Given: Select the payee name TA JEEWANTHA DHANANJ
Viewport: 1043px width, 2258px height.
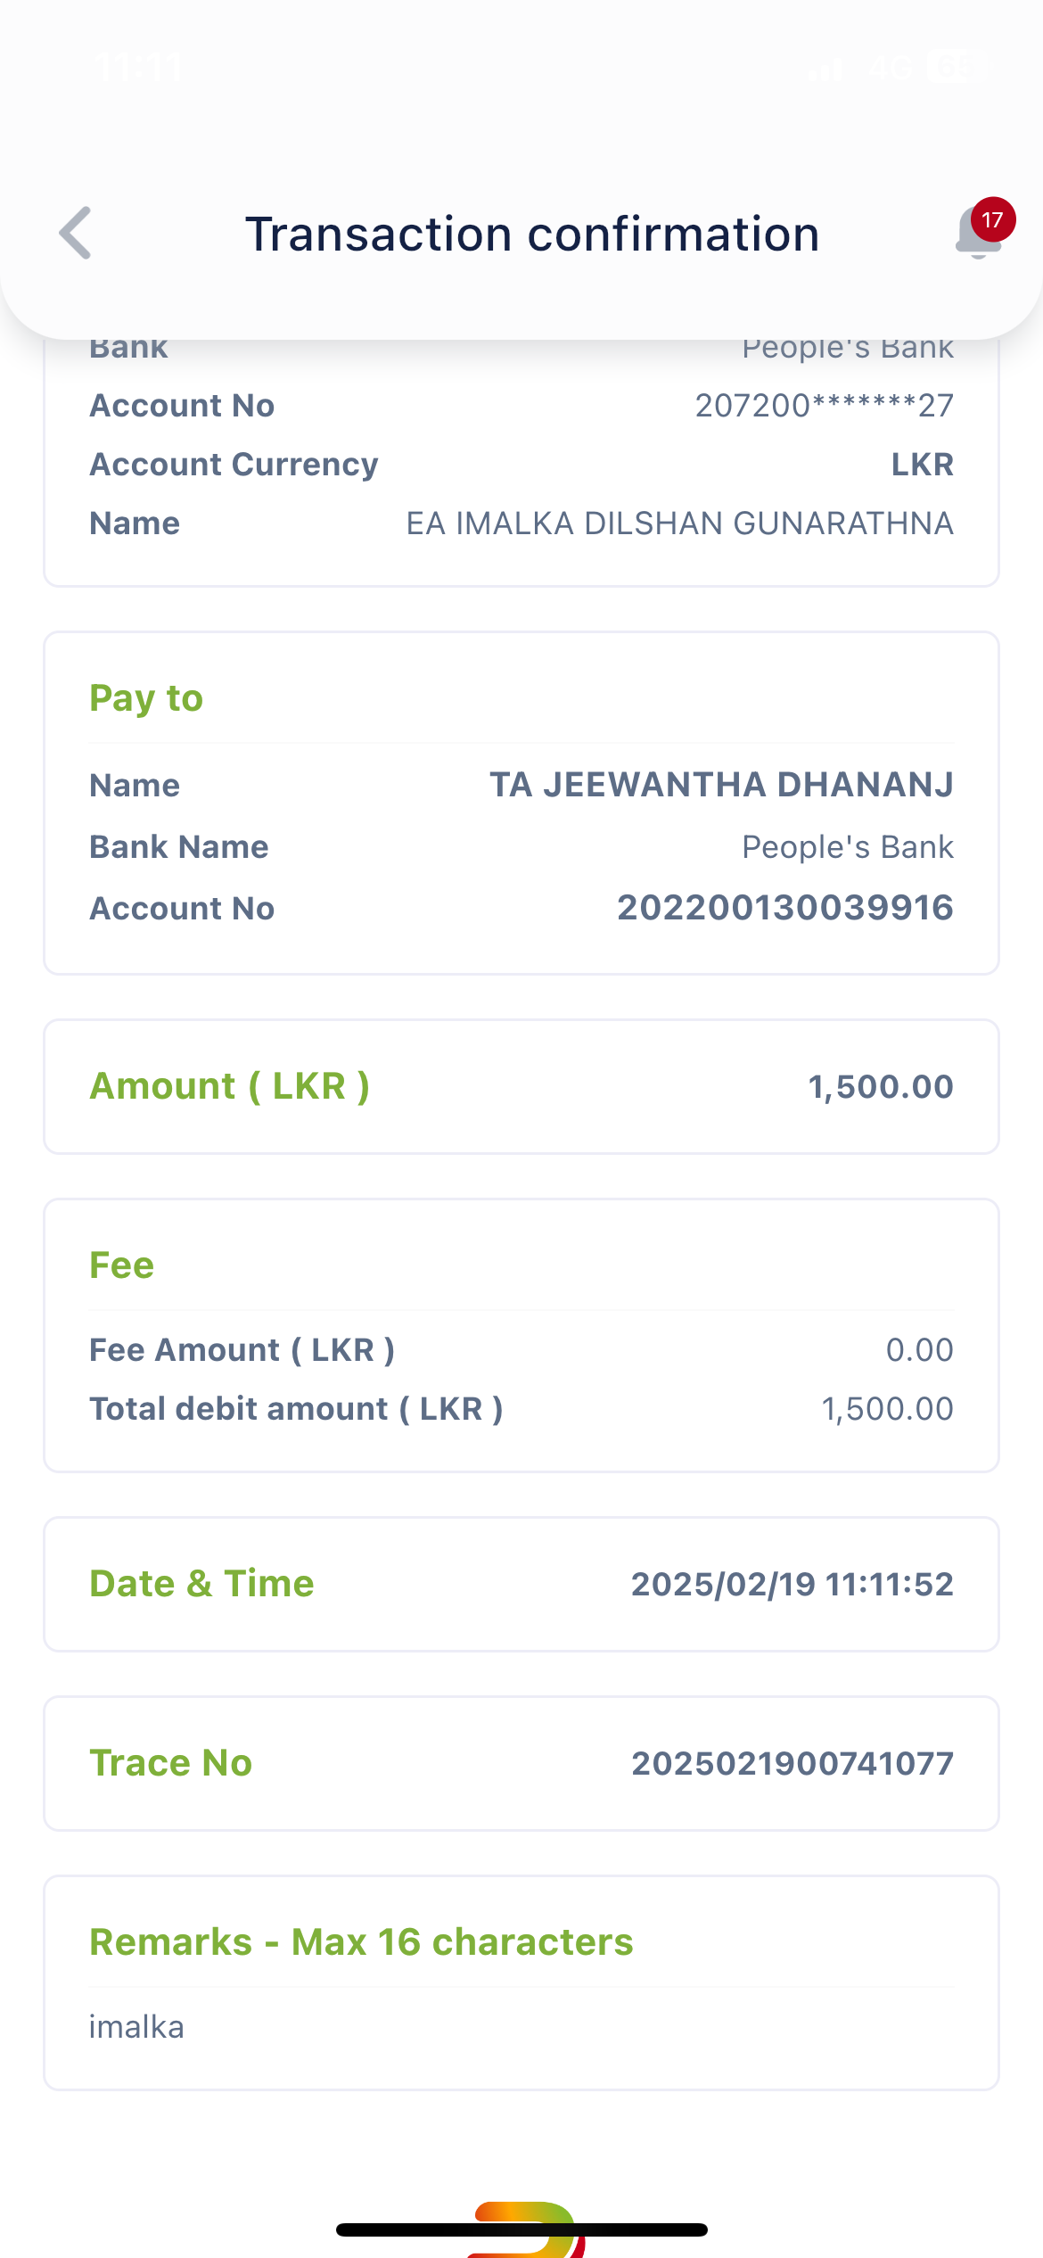Looking at the screenshot, I should [x=721, y=785].
